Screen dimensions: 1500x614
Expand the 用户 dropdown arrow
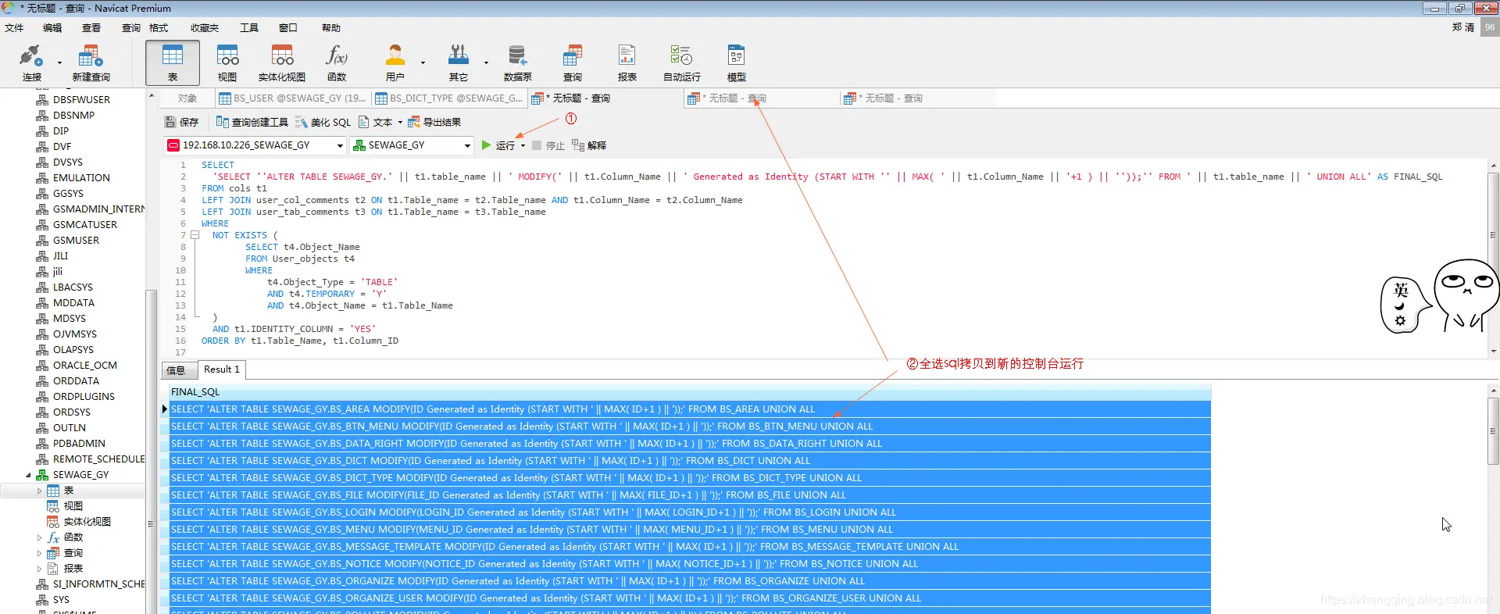point(423,62)
